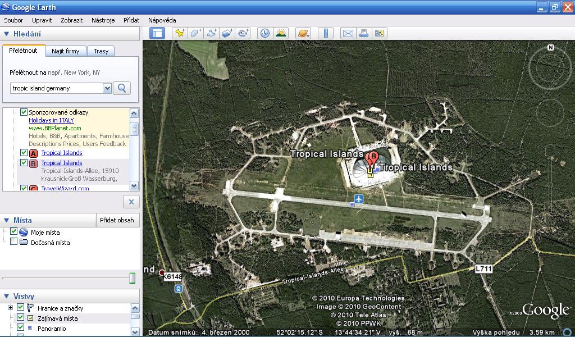Switch planets with the Saturn icon

303,33
